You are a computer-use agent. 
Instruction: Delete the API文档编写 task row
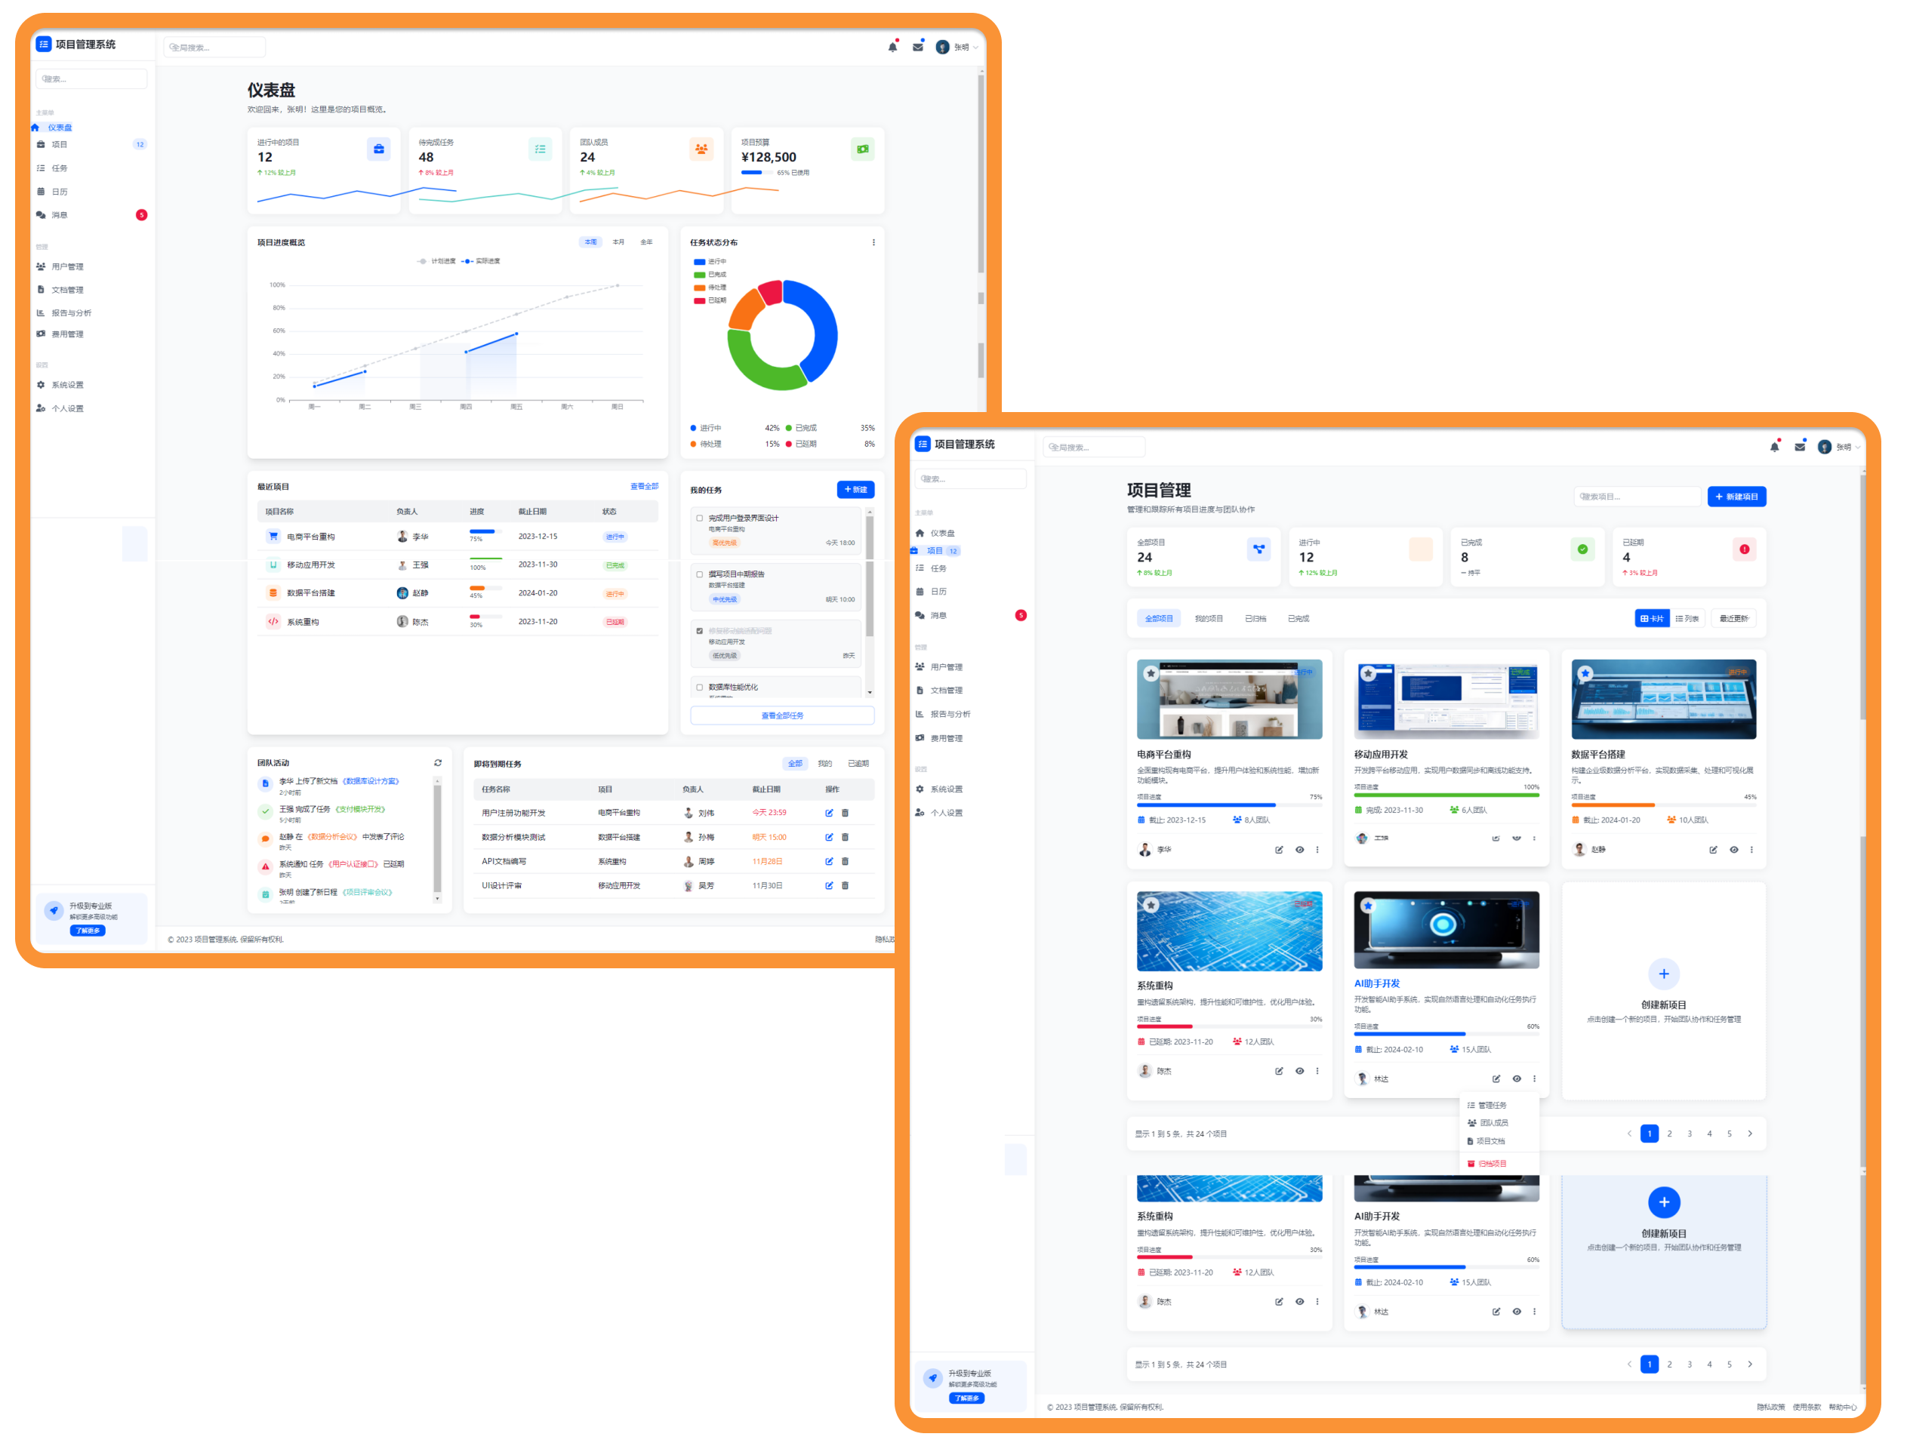pyautogui.click(x=845, y=862)
